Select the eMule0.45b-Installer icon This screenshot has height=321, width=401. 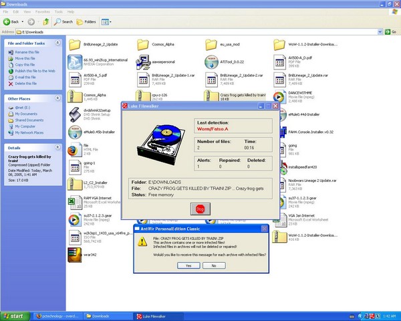[75, 132]
